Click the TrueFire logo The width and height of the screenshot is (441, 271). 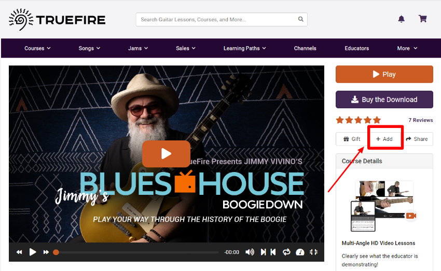58,20
